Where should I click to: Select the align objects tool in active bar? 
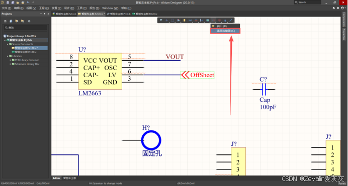179,21
